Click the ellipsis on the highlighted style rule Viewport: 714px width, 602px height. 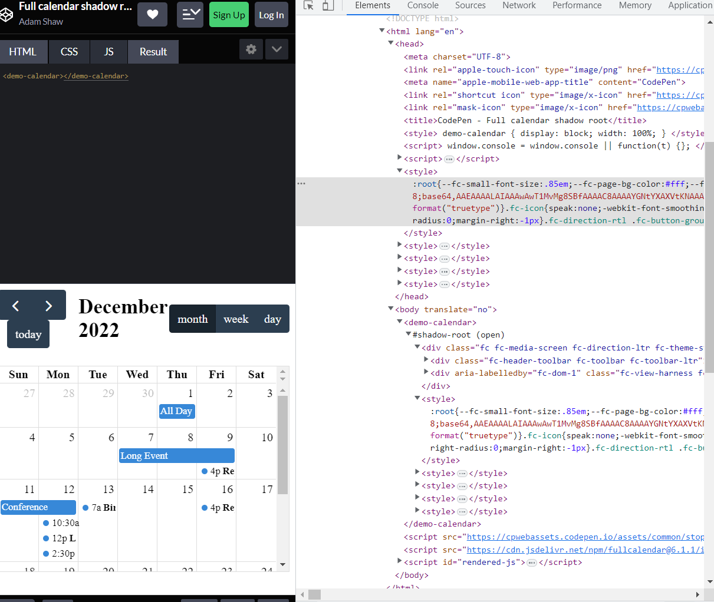coord(301,183)
